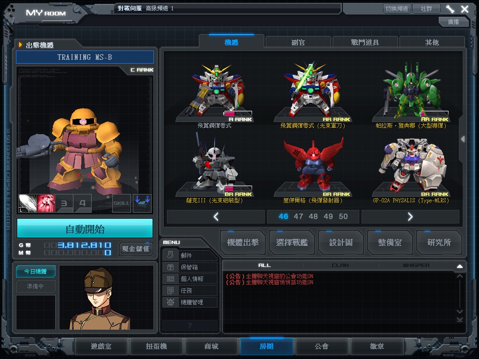Viewport: 479px width, 359px height.
Task: Open the 整備室 button
Action: pos(390,243)
